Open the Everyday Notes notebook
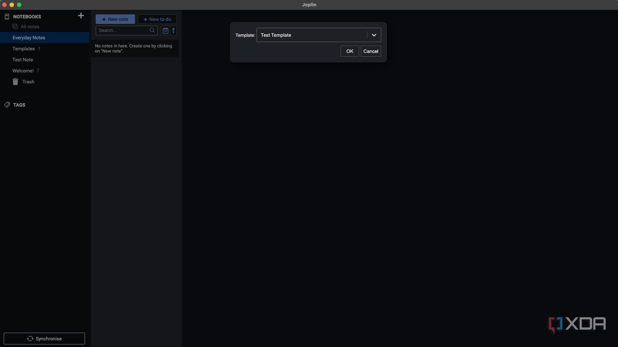 pos(45,37)
